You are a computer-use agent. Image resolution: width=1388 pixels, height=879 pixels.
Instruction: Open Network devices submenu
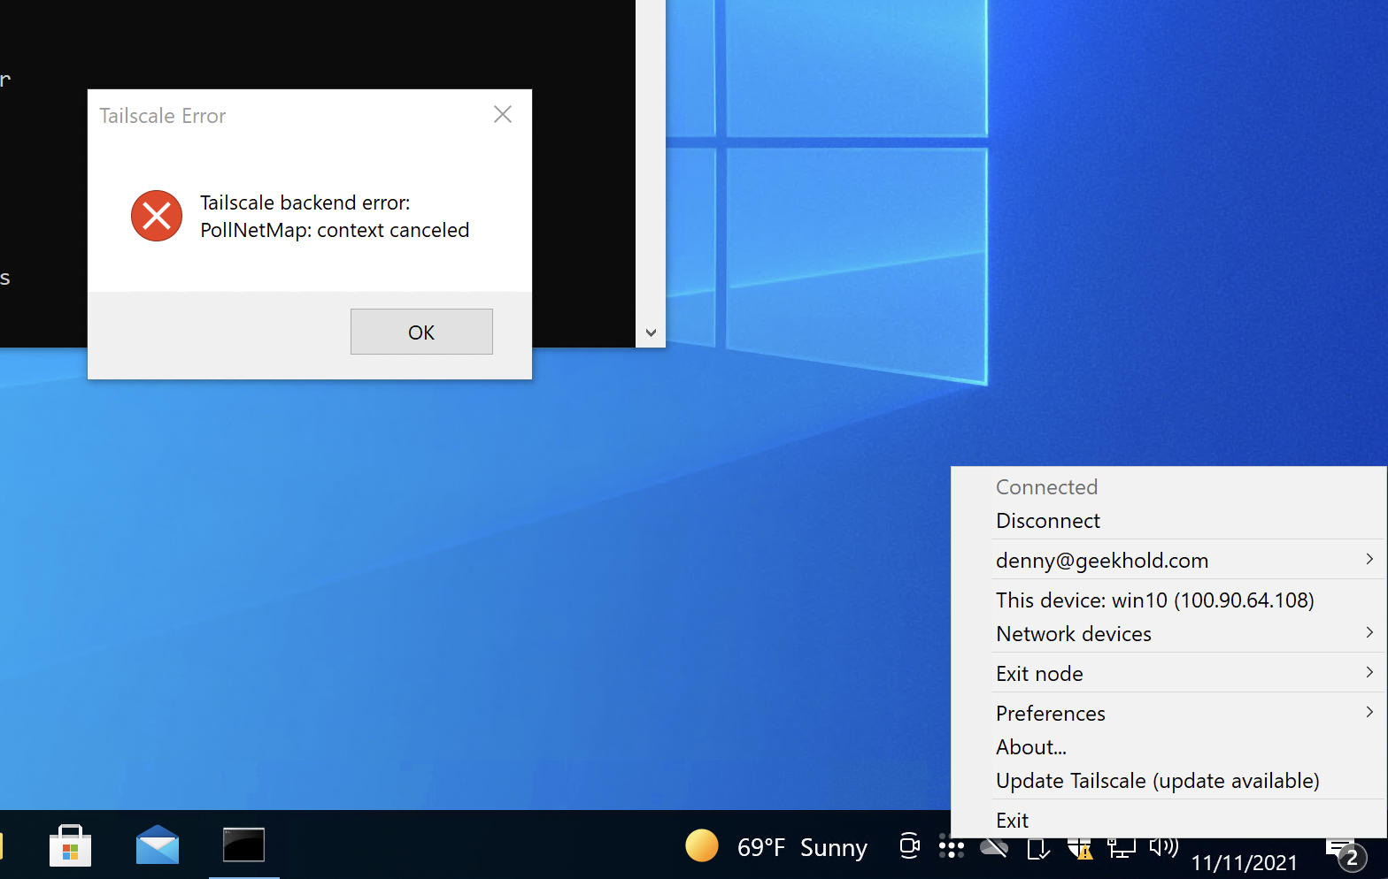[1169, 634]
